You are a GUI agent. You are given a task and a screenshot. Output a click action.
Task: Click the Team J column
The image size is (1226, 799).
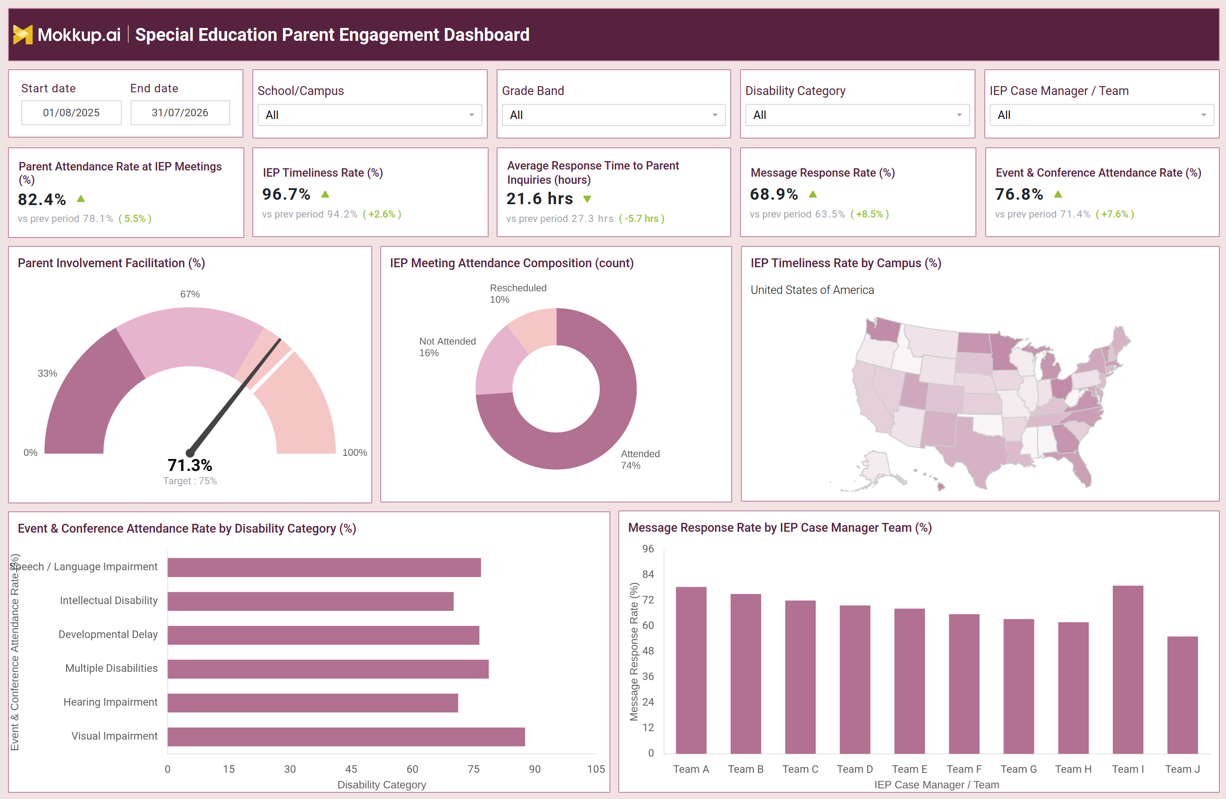[1183, 696]
